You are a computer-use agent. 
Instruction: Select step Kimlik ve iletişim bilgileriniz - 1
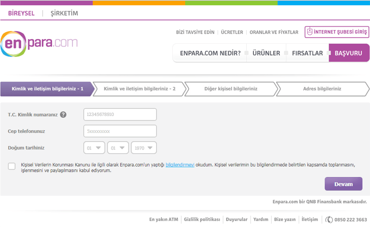coord(47,89)
